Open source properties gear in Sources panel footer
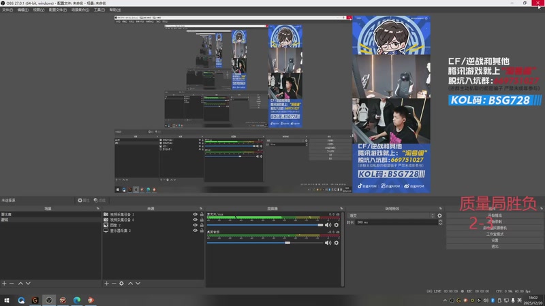 (121, 284)
